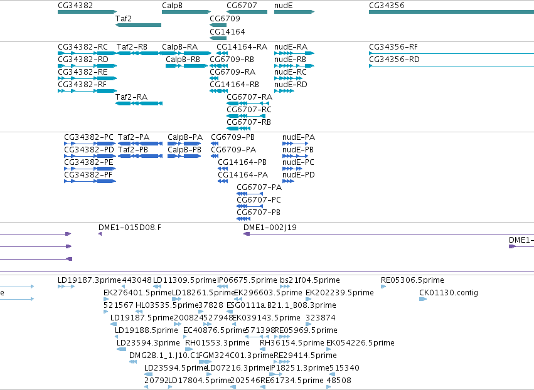Viewport: 534px width, 390px height.
Task: Select protein CG6707-PB
Action: tap(243, 219)
